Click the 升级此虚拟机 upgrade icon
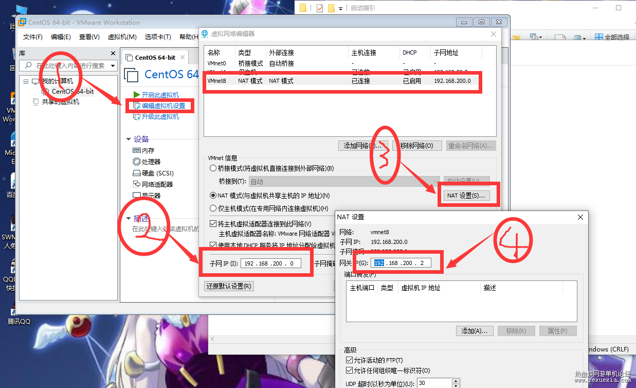Screen dimensions: 636x388 (x=136, y=116)
